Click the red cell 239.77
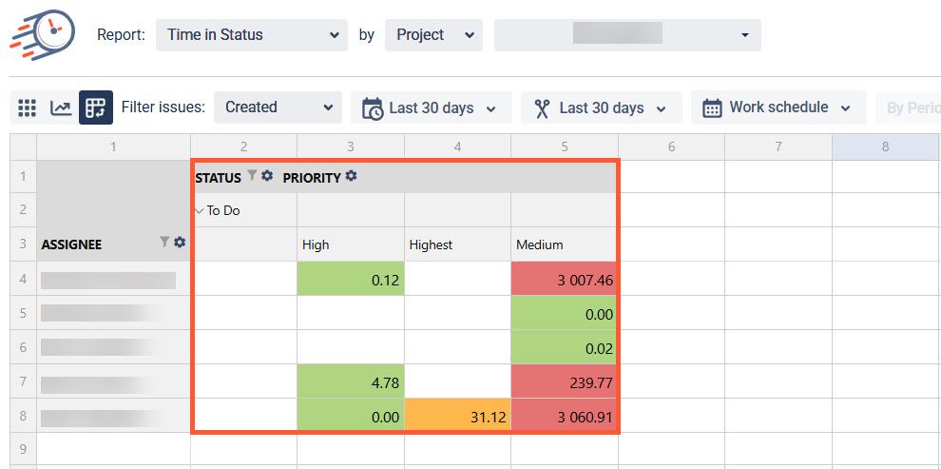The image size is (941, 469). pyautogui.click(x=564, y=381)
